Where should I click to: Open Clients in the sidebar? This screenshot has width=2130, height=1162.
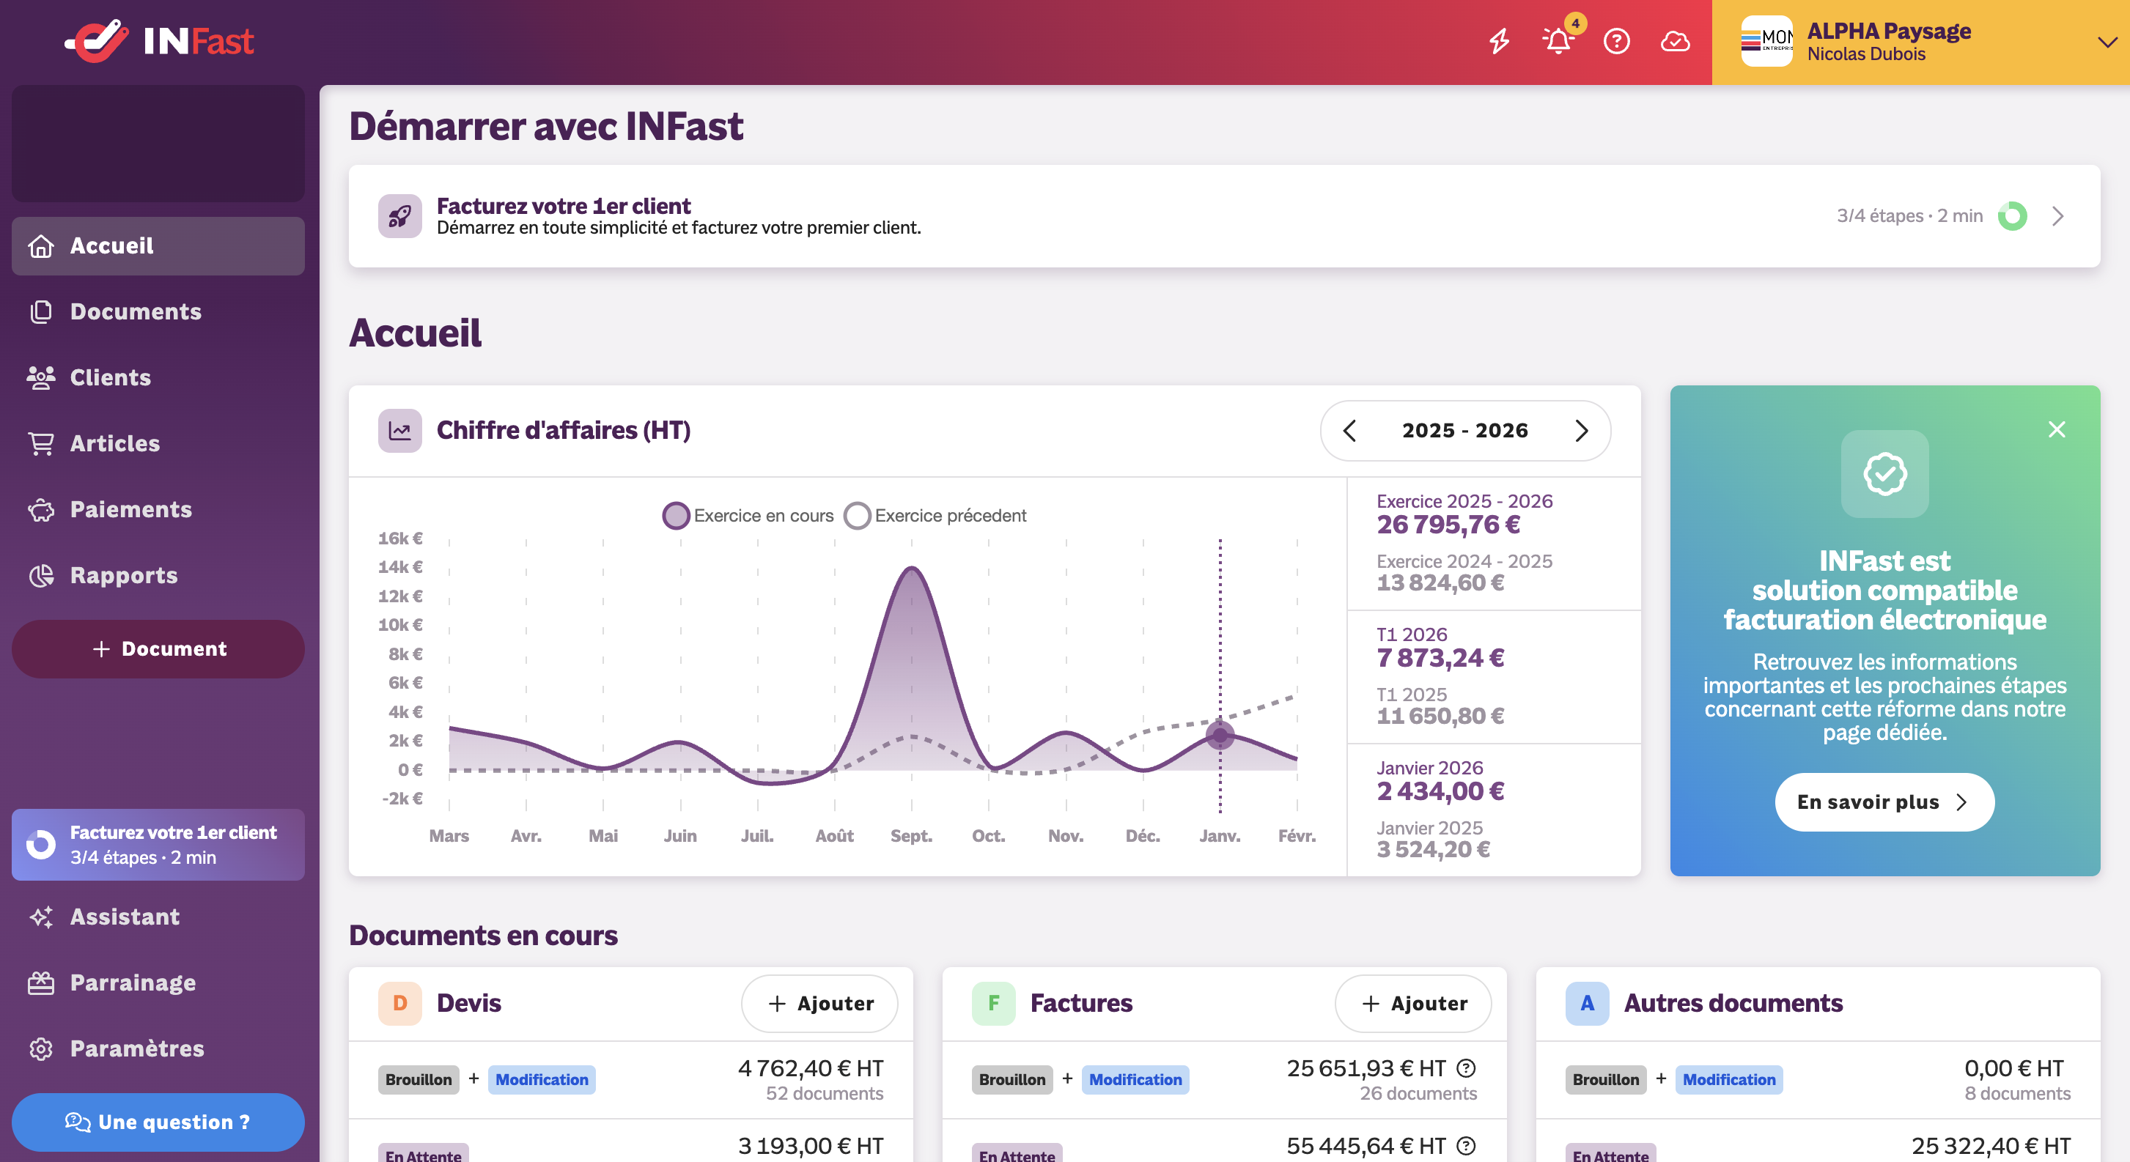(x=158, y=378)
